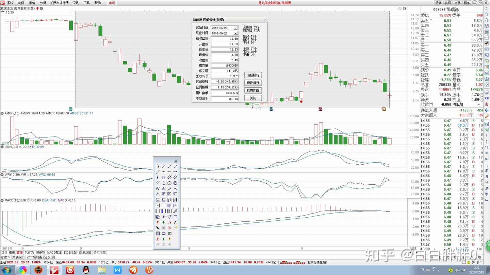Expand the chart title dropdown arrow
This screenshot has height=275, width=490.
click(42, 8)
